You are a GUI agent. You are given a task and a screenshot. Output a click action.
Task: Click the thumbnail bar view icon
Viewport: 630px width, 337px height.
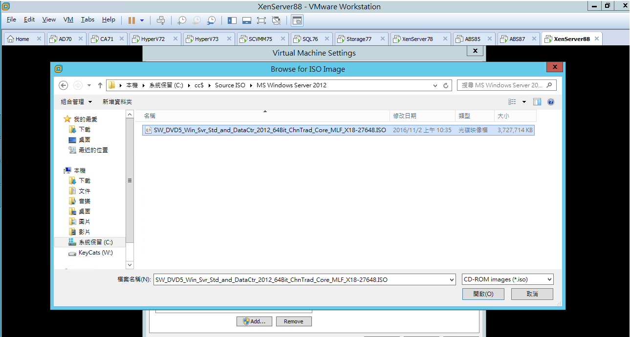coord(247,20)
